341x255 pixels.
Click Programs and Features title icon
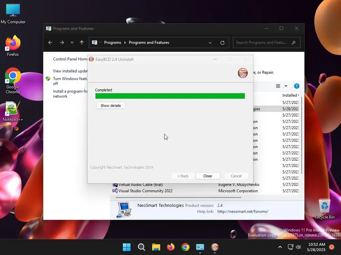(49, 29)
